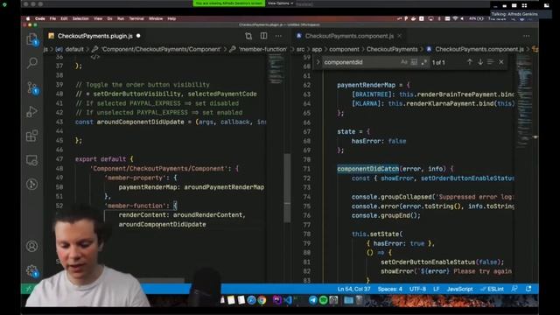
Task: Go to the previous find match
Action: point(469,62)
